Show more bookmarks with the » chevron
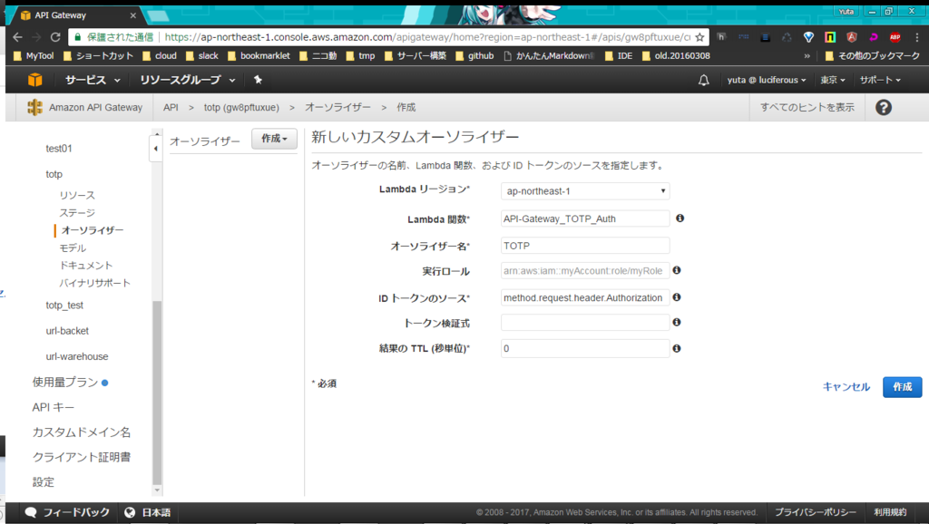Viewport: 929px width, 524px height. (x=807, y=55)
